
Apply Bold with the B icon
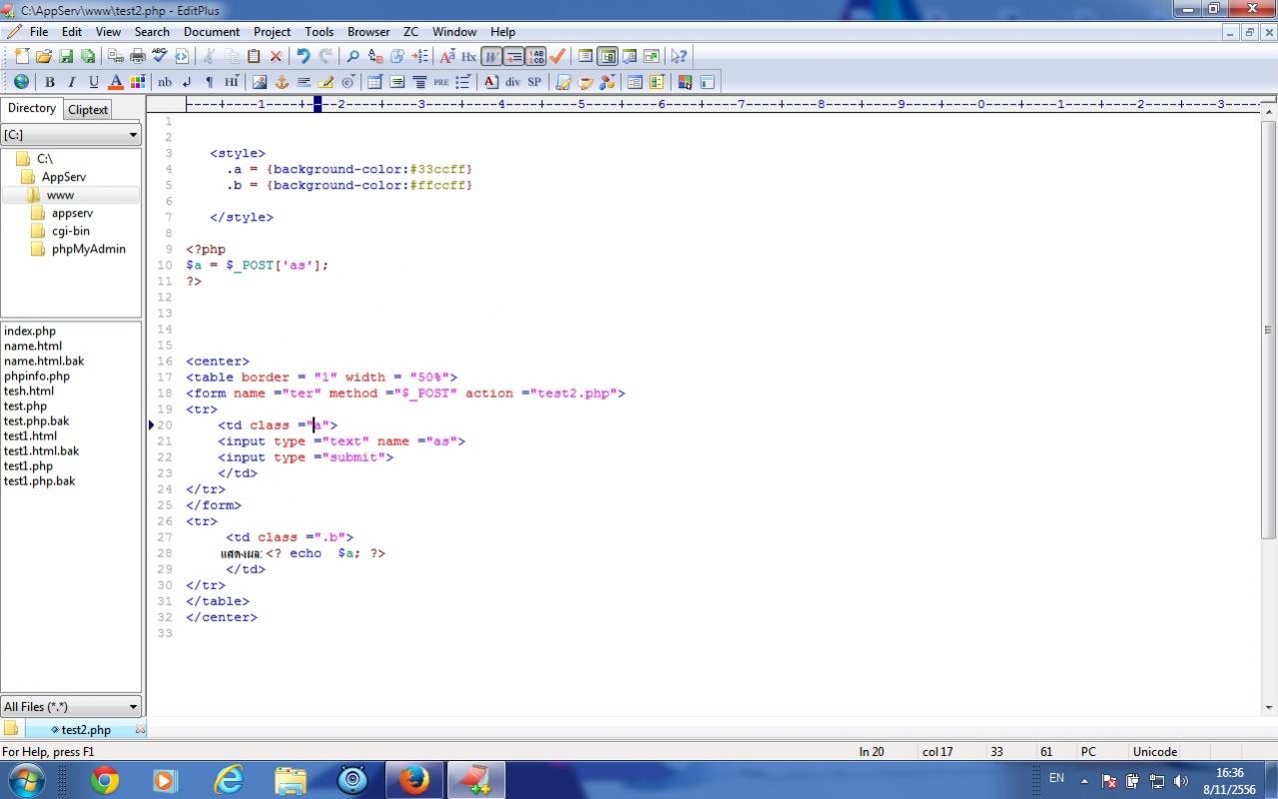(49, 82)
